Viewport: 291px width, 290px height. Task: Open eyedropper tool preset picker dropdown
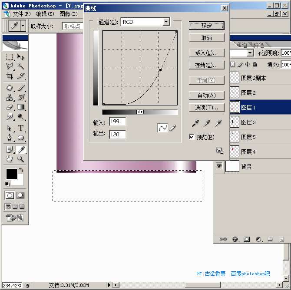click(x=23, y=26)
